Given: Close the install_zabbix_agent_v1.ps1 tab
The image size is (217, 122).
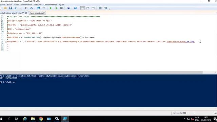Looking at the screenshot, I should [26, 13].
